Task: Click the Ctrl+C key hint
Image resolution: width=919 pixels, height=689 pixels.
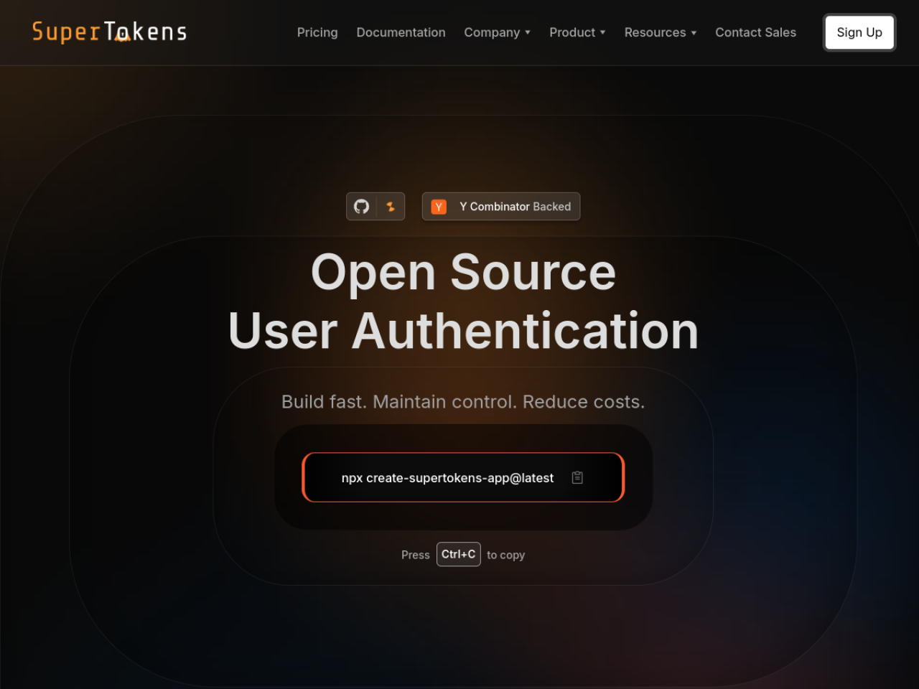Action: [x=458, y=554]
